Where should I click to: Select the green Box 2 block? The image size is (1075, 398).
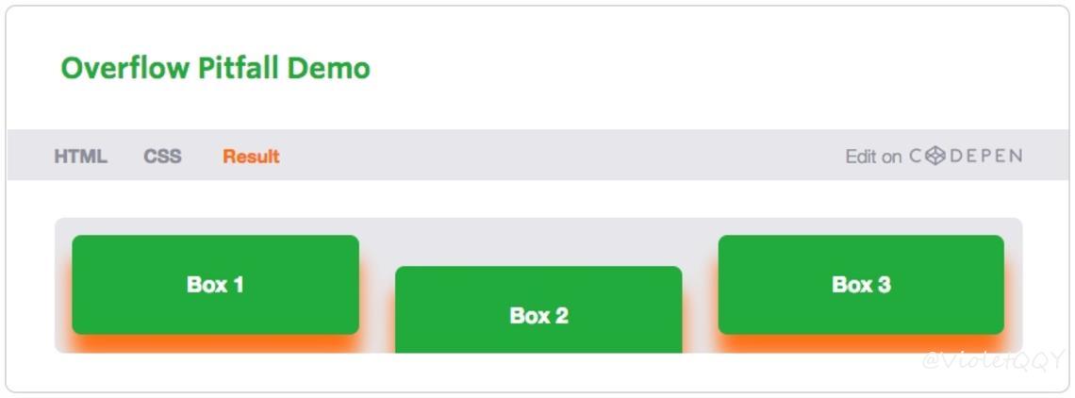(538, 310)
